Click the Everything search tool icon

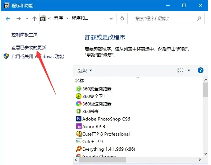click(x=79, y=149)
